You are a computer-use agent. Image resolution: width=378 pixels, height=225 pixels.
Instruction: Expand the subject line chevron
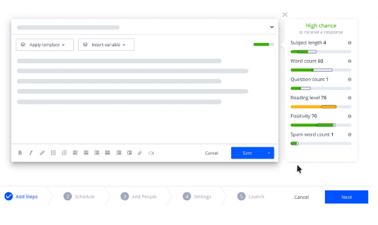tap(272, 27)
